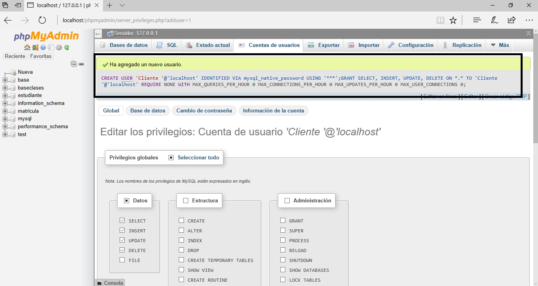Click the link-with-table icon in navigation panel
The height and width of the screenshot is (286, 538).
81,64
